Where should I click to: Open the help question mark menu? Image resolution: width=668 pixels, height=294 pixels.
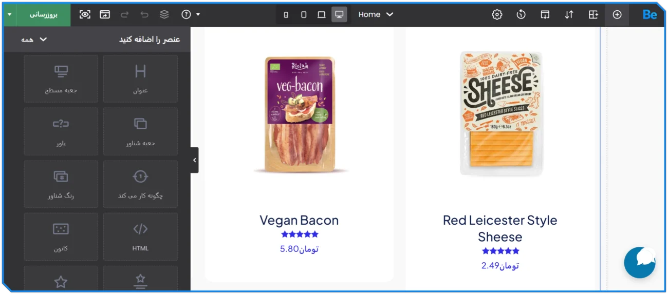tap(191, 14)
